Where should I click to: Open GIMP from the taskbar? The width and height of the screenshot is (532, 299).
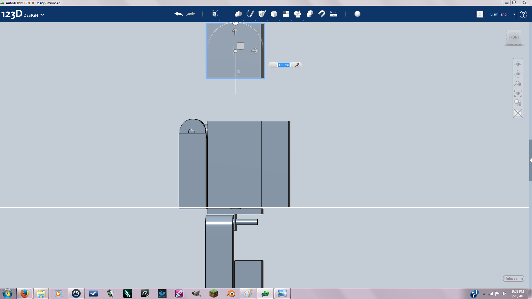196,293
